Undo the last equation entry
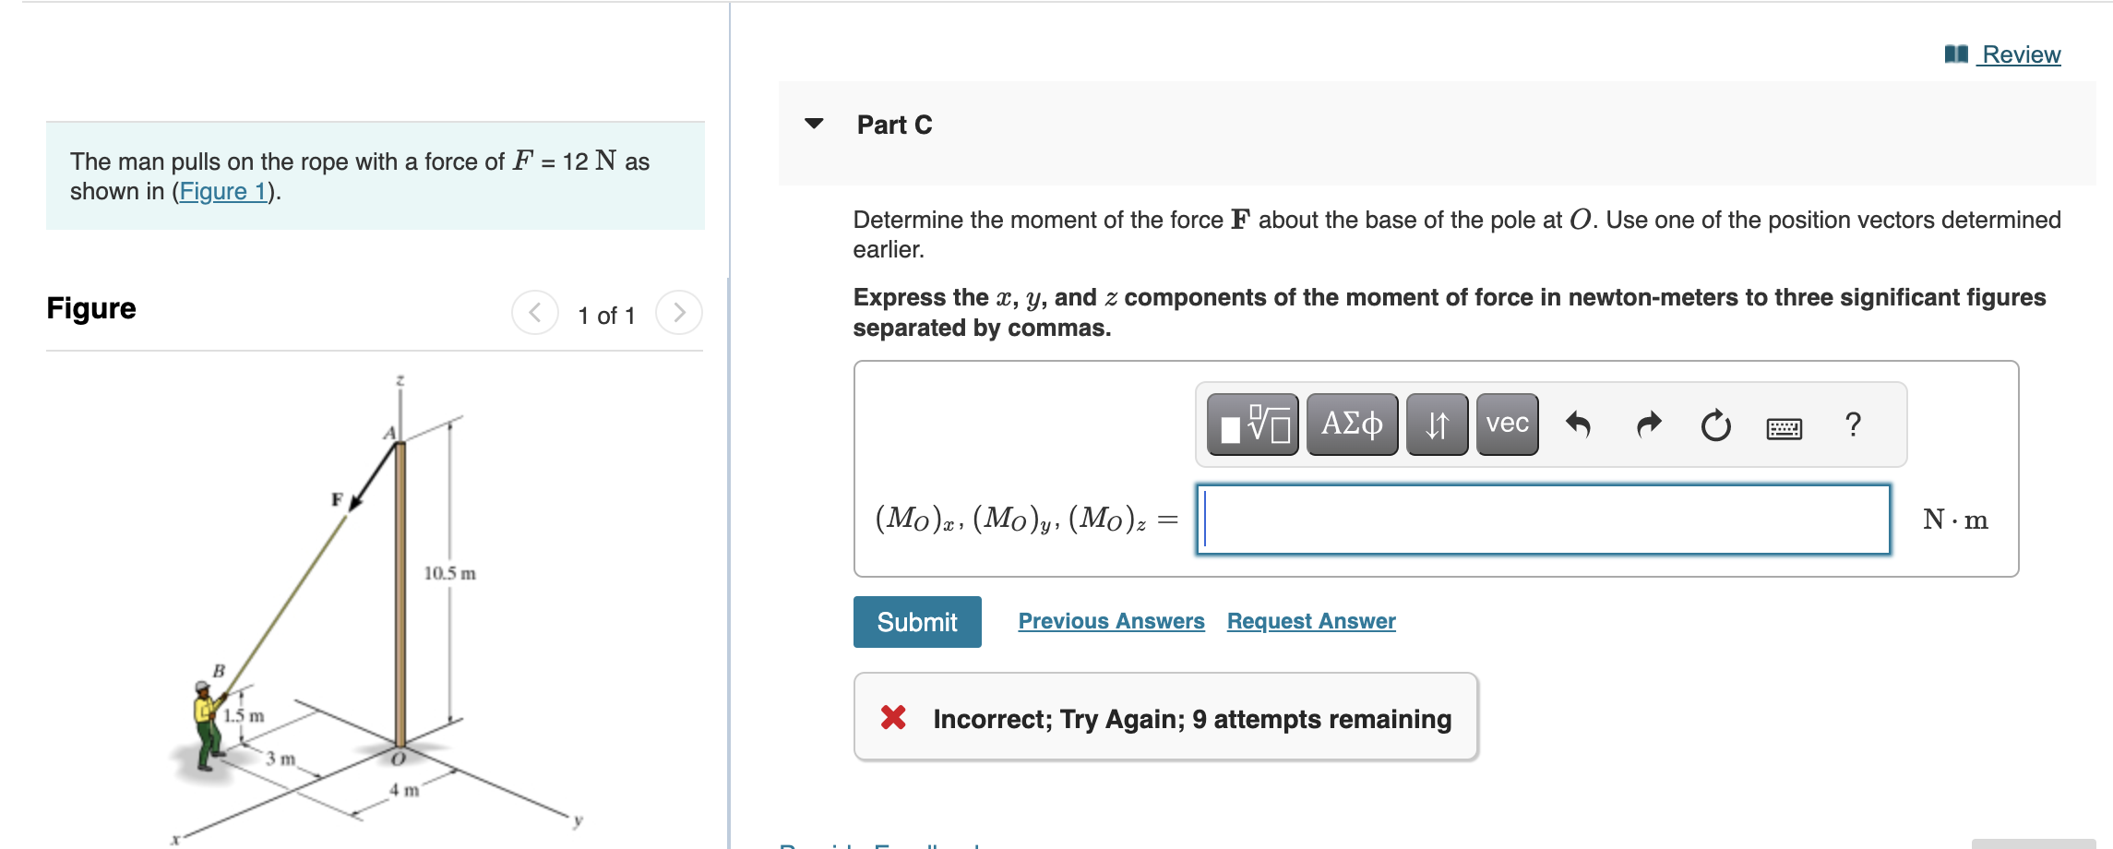The width and height of the screenshot is (2113, 849). [x=1578, y=424]
